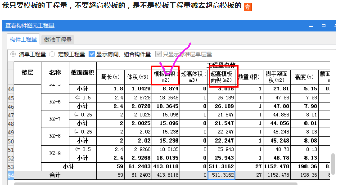The height and width of the screenshot is (185, 356).
Task: Click the 合计 total row label
Action: click(55, 175)
